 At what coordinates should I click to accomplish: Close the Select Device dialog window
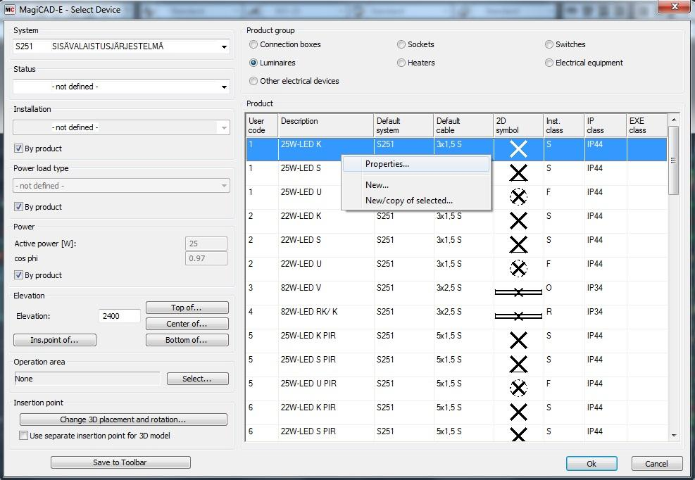click(674, 6)
